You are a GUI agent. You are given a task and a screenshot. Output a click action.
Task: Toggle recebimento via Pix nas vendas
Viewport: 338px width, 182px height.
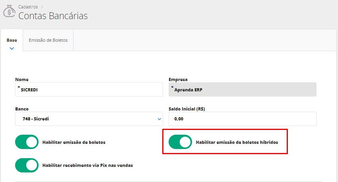[27, 165]
